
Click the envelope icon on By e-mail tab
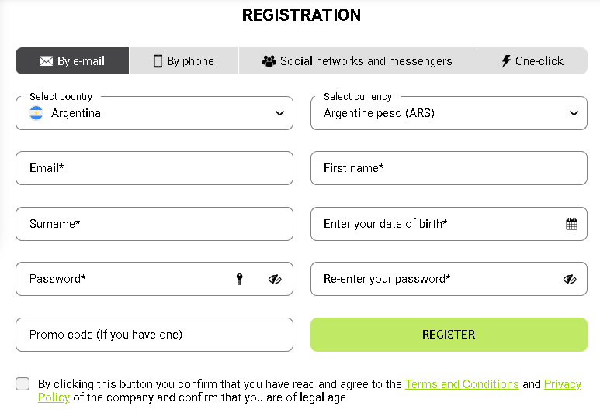click(46, 61)
